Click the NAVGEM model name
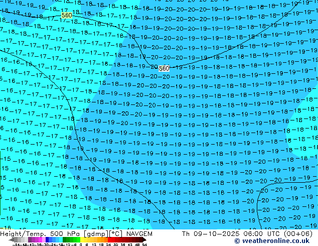This screenshot has width=318, height=246. pos(139,234)
